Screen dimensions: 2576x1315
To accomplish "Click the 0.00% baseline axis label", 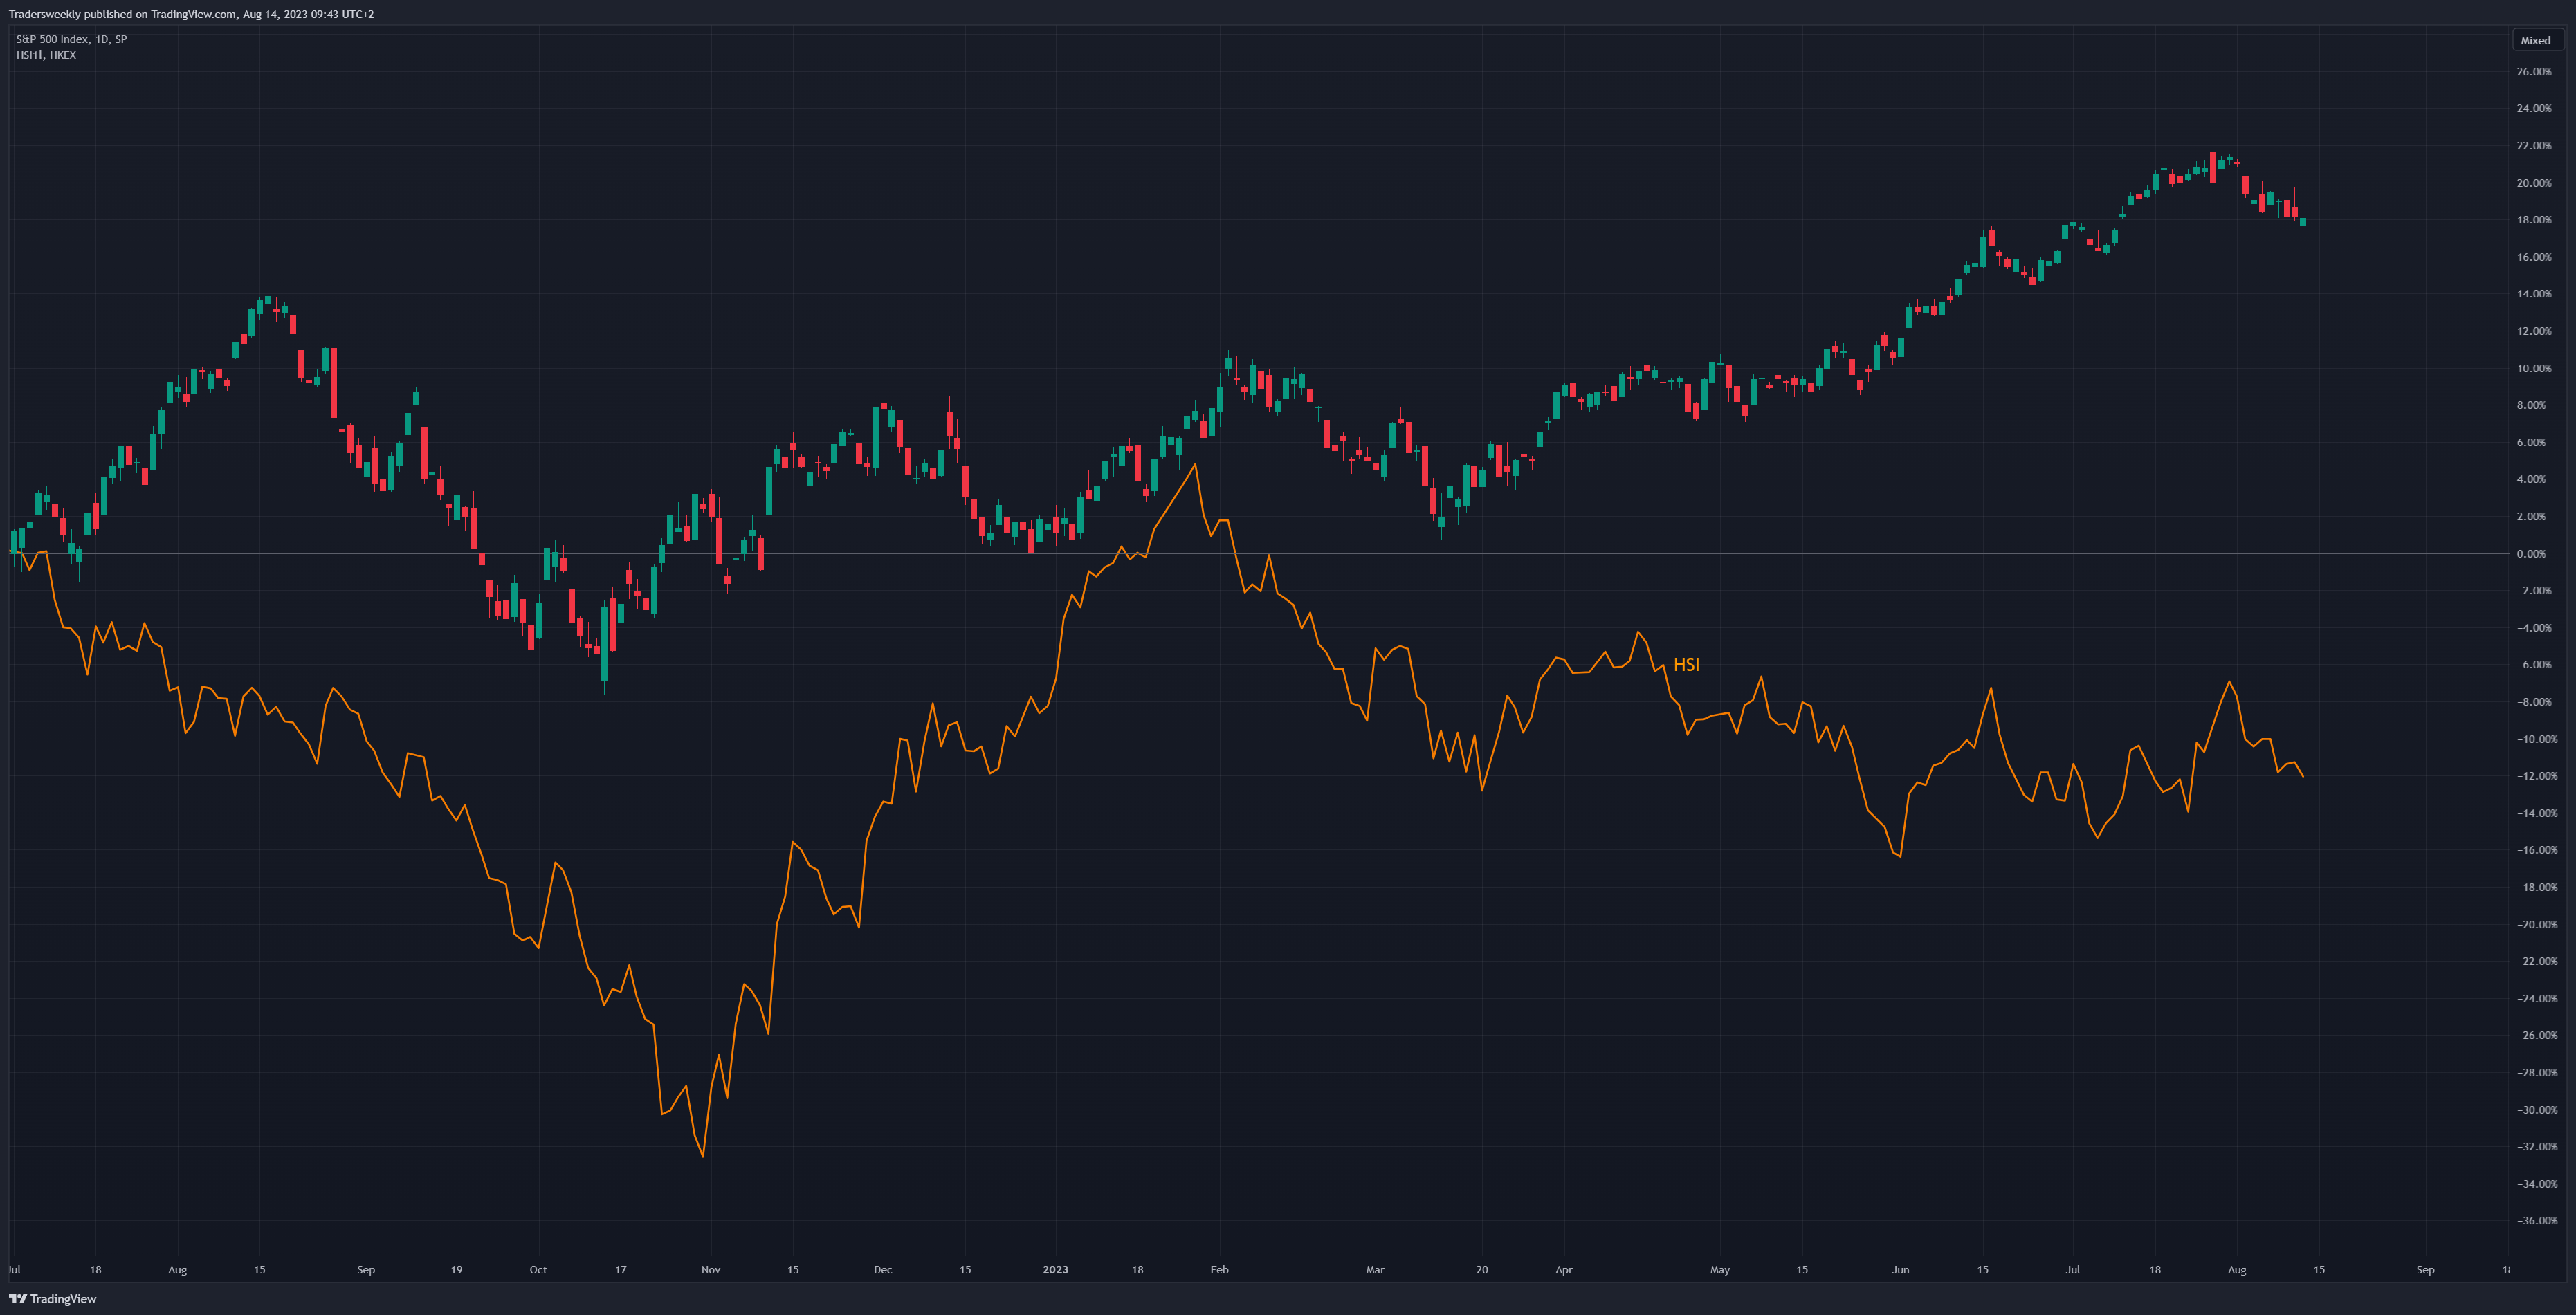I will [2531, 554].
